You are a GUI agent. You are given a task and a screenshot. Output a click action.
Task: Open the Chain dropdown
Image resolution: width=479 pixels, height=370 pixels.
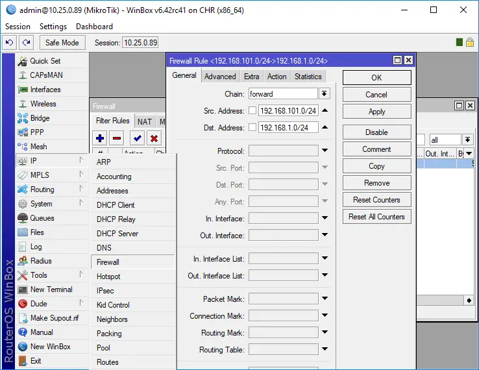tap(324, 93)
